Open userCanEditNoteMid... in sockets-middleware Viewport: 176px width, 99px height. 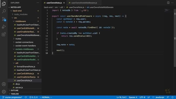tap(27, 56)
